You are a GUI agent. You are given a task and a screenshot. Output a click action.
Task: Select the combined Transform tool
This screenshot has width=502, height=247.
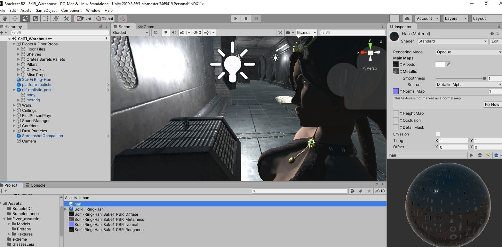coord(56,19)
